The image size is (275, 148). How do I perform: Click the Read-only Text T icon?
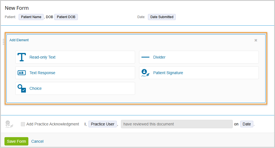click(21, 57)
